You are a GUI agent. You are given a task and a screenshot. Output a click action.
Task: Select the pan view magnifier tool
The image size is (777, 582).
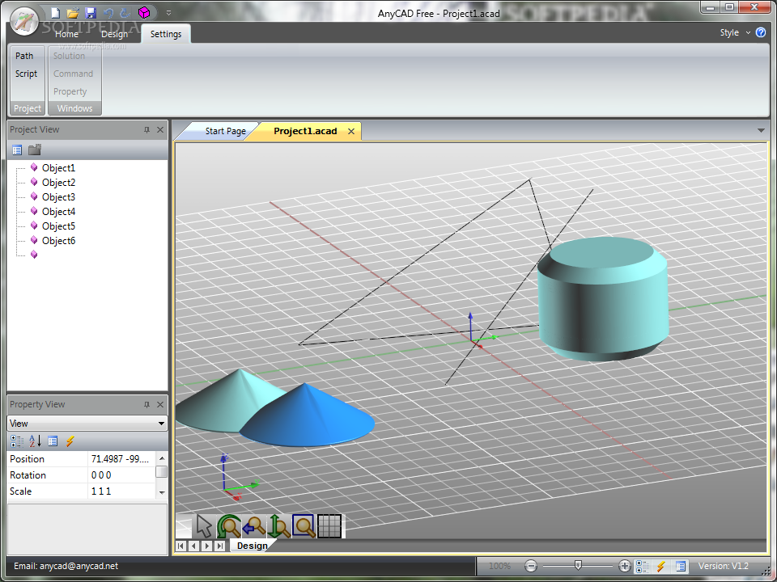point(253,526)
